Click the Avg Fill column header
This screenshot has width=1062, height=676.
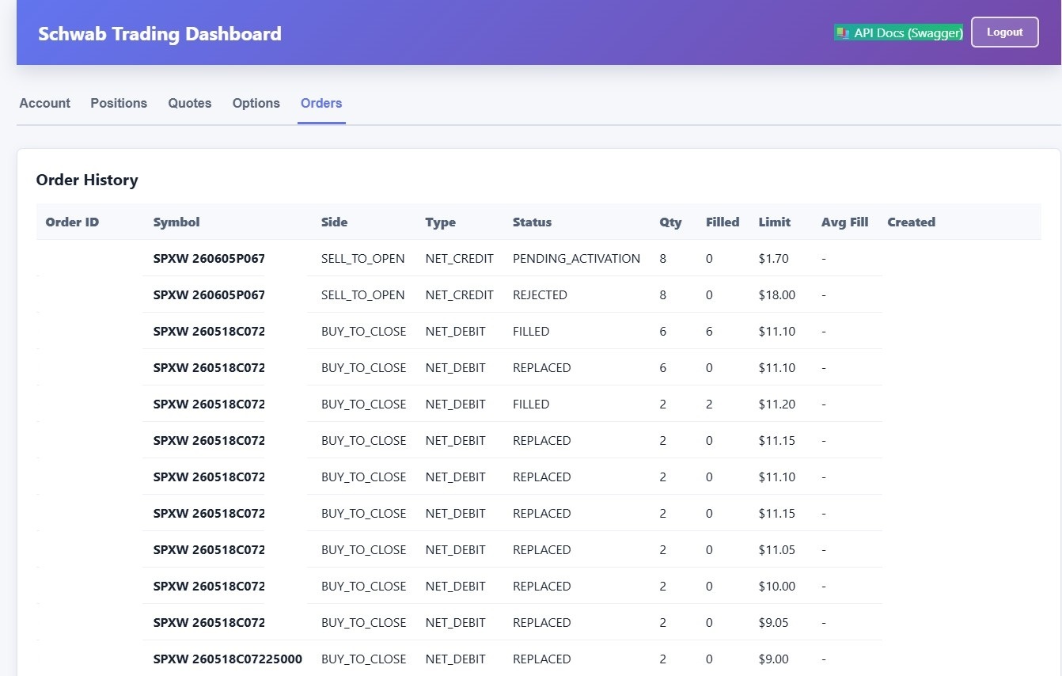point(844,222)
